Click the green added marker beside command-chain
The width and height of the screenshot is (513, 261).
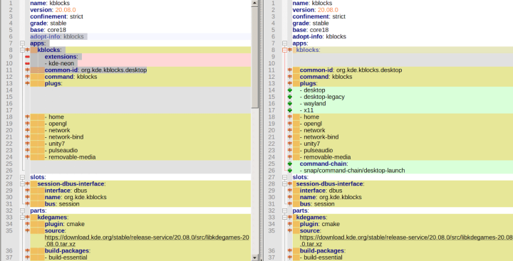[x=289, y=164]
